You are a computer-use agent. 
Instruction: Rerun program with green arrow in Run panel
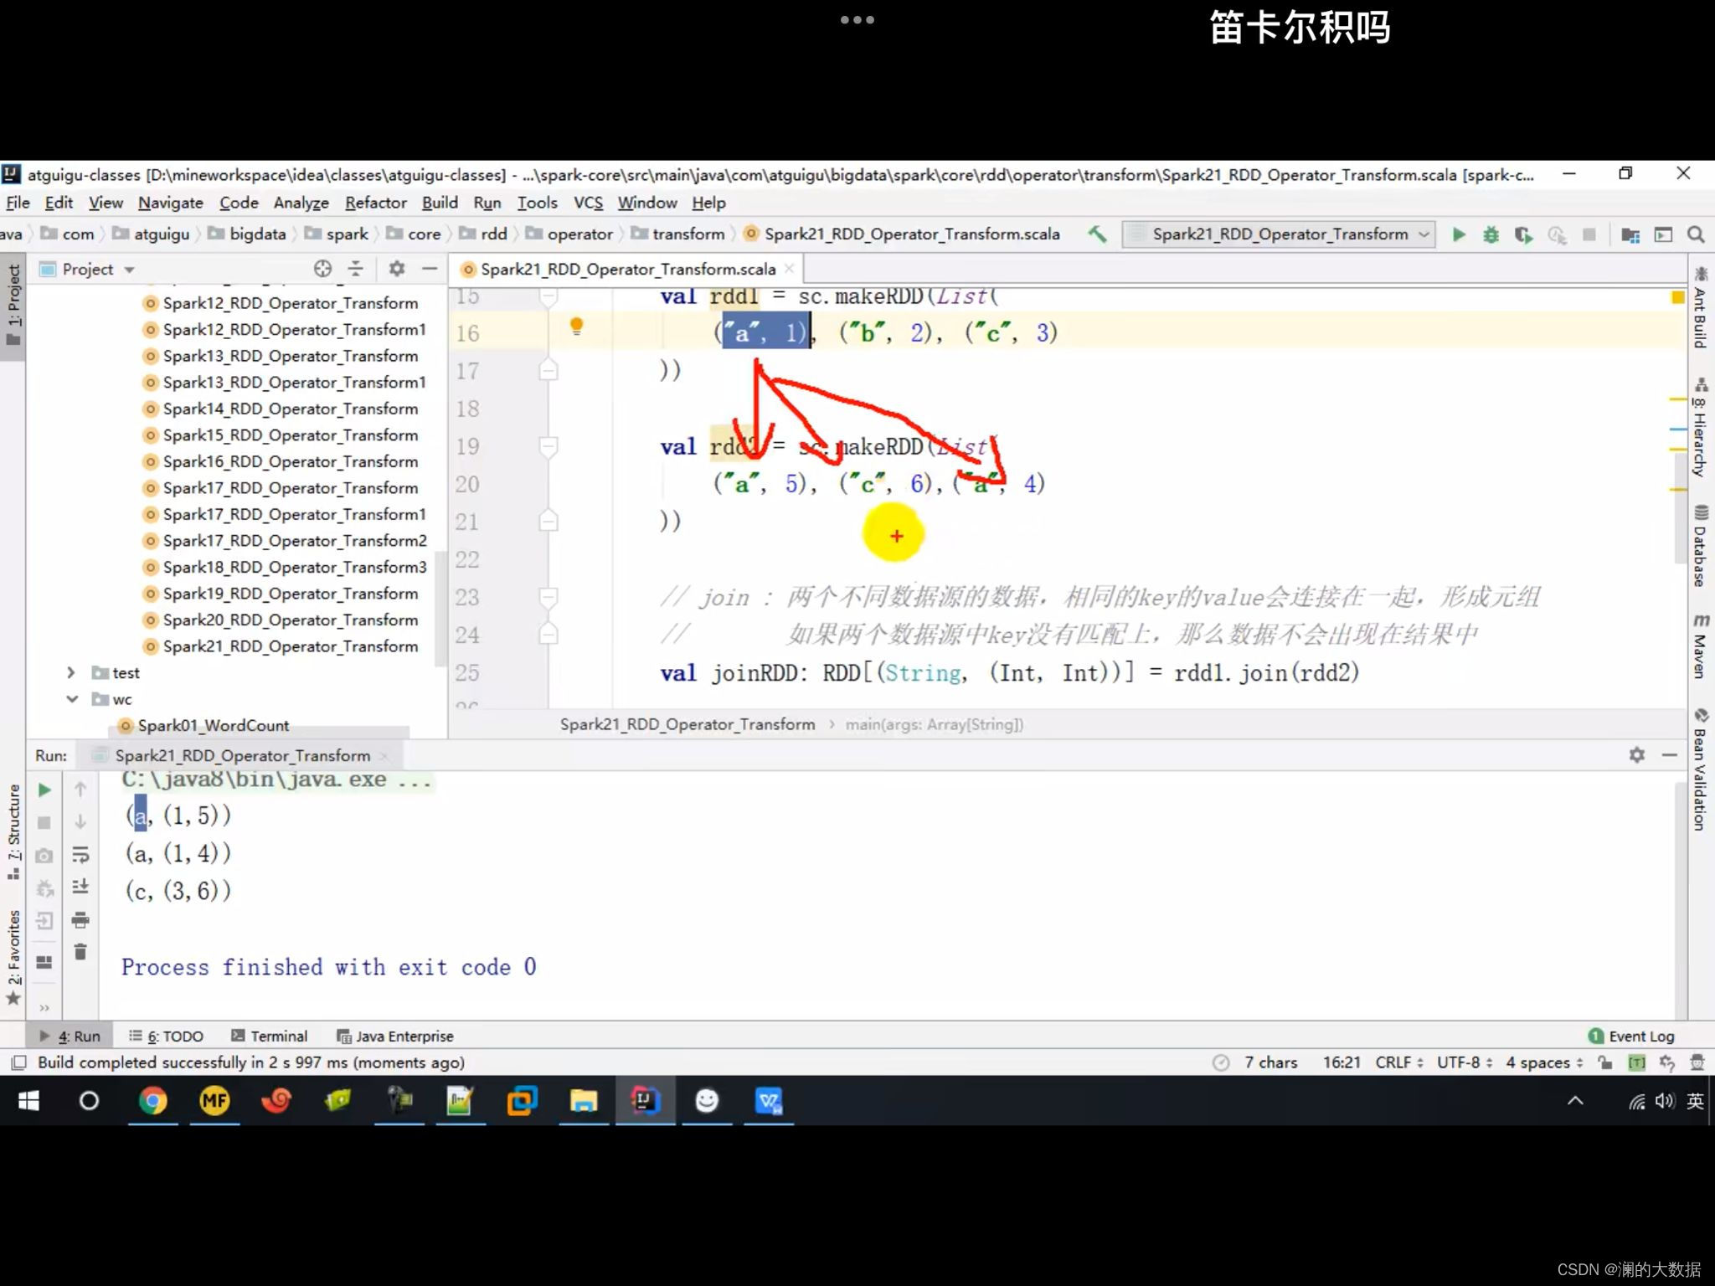(45, 790)
